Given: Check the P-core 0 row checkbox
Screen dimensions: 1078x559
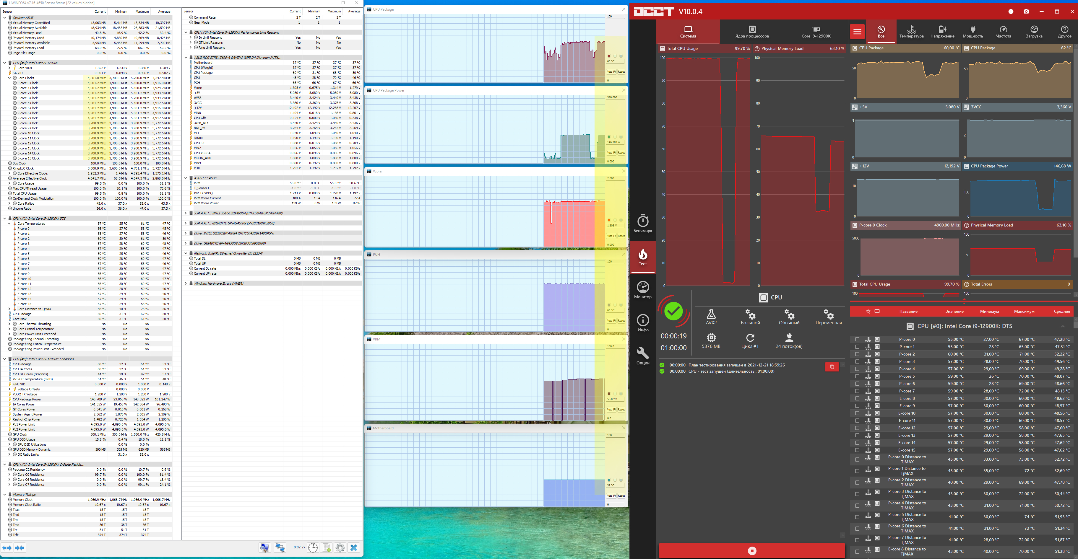Looking at the screenshot, I should (x=857, y=340).
